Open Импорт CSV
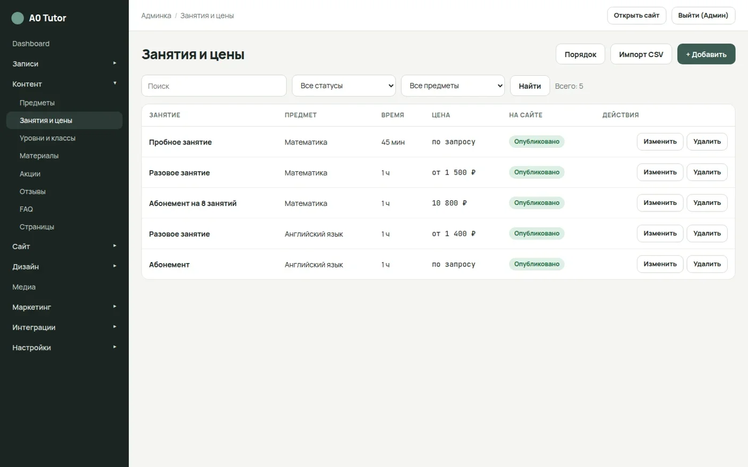The width and height of the screenshot is (748, 467). (x=641, y=54)
